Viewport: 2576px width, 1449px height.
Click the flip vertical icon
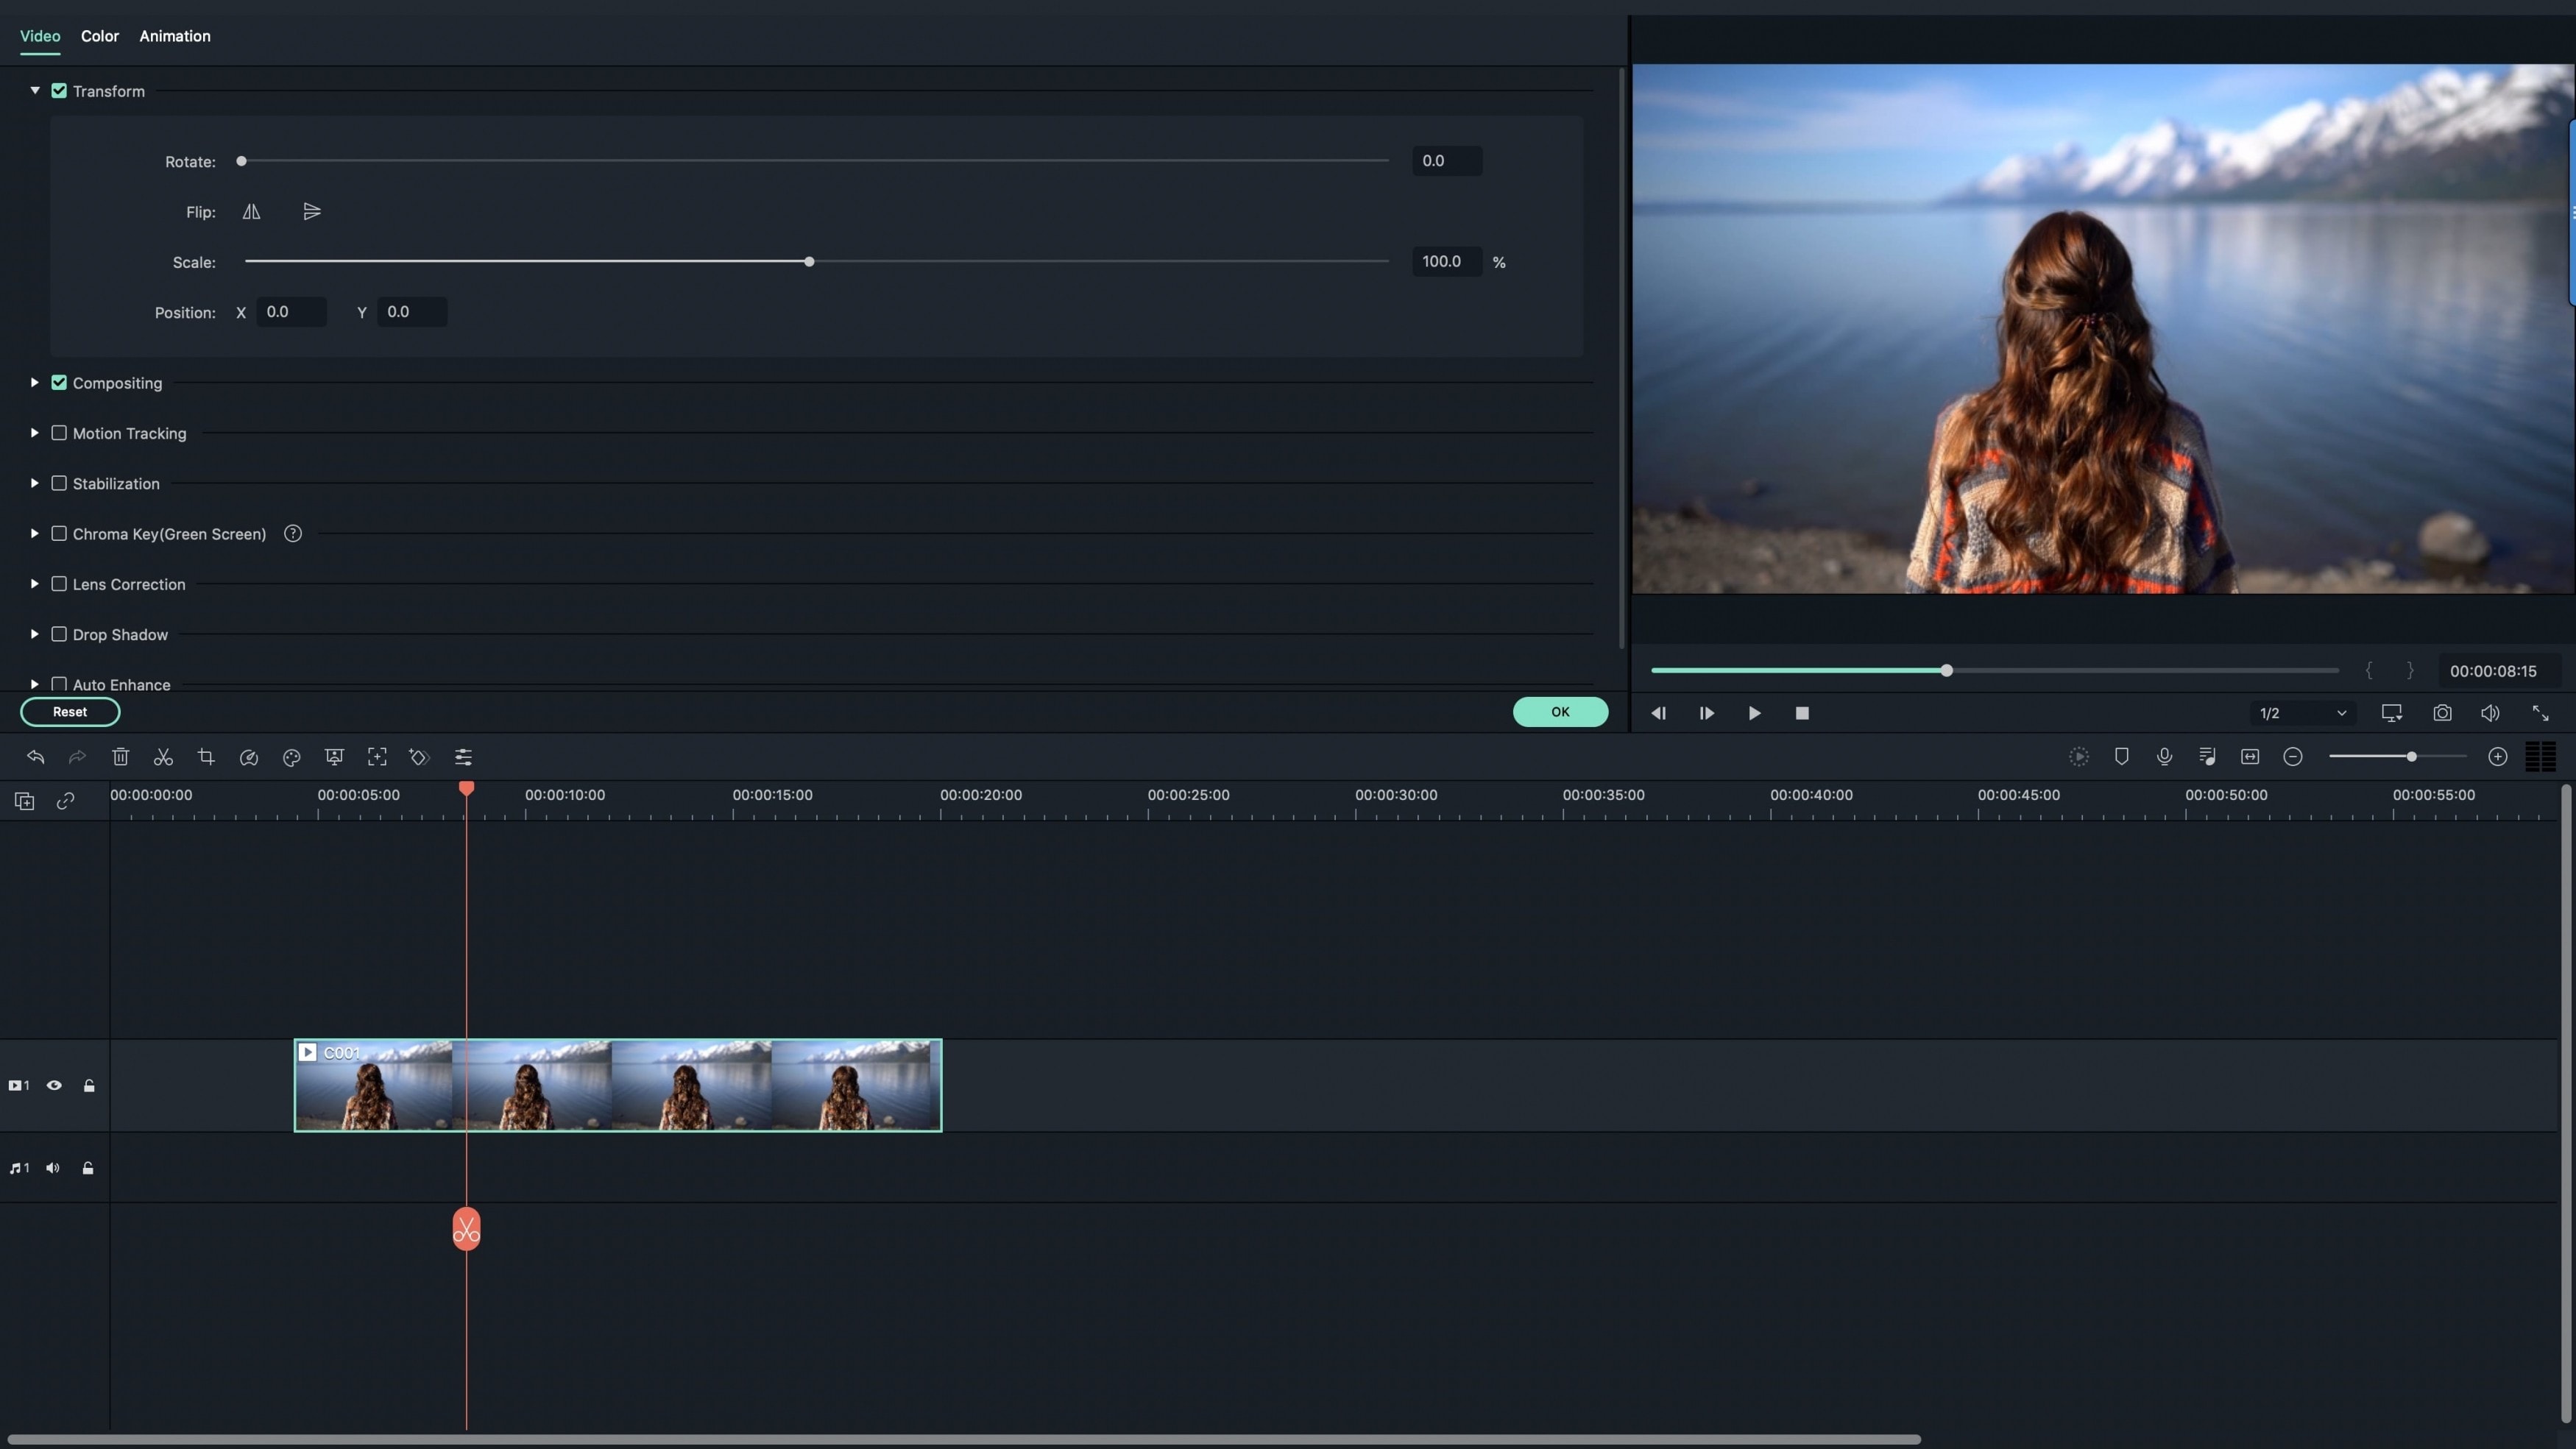310,212
